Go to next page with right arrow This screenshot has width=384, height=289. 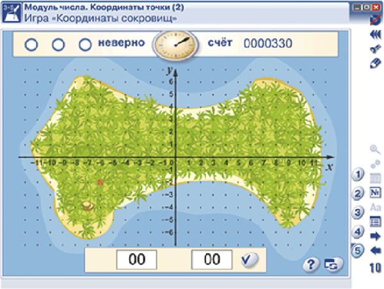coord(376,236)
